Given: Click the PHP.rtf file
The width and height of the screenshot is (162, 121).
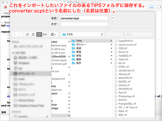Looking at the screenshot, I should 122,100.
